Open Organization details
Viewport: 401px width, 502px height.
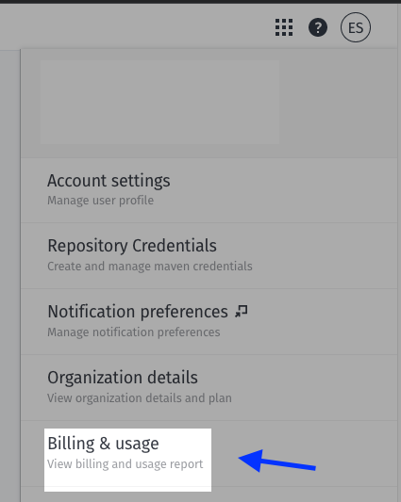coord(209,388)
